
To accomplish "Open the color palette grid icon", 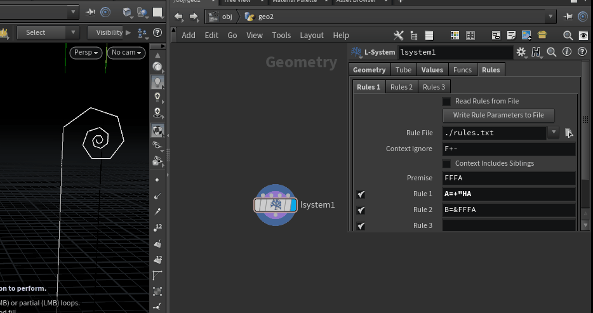I will 455,36.
